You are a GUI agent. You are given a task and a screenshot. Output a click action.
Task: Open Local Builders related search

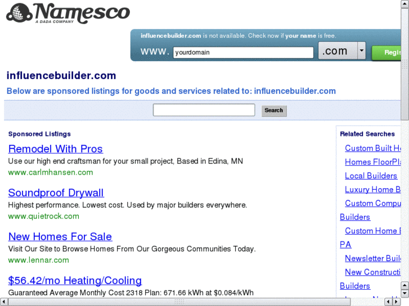[x=371, y=176]
